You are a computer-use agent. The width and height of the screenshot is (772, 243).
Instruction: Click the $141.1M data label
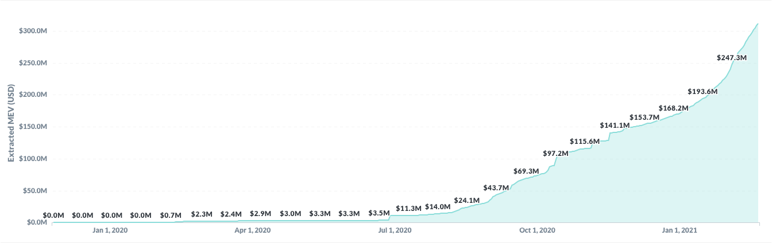tap(614, 126)
